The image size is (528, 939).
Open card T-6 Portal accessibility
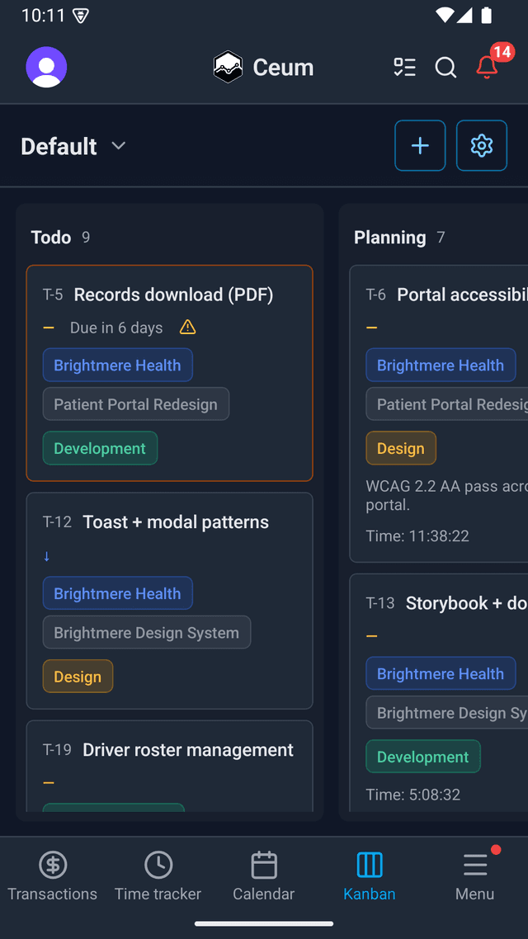click(439, 414)
